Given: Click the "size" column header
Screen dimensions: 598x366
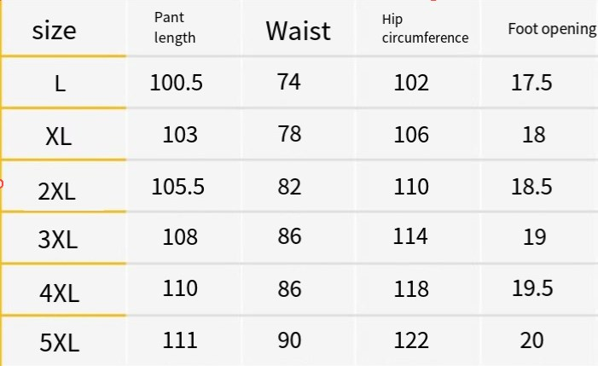Looking at the screenshot, I should click(x=54, y=31).
